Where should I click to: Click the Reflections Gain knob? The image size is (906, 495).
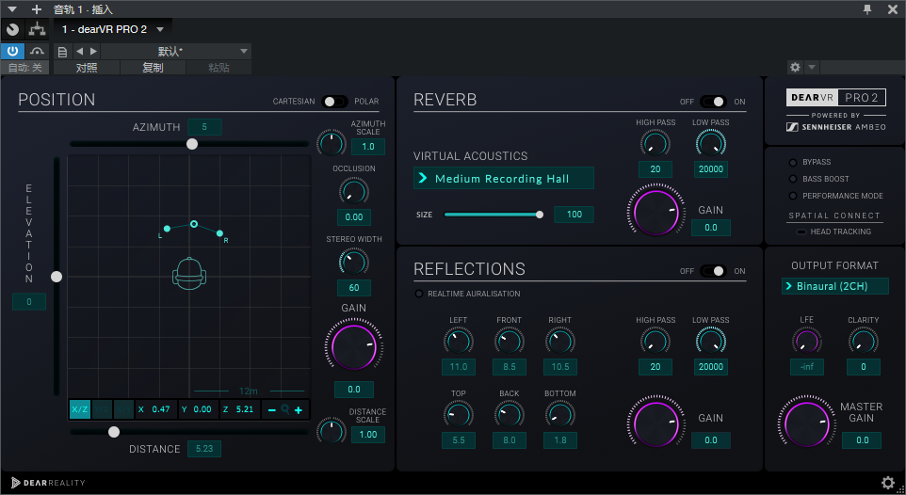pos(655,424)
